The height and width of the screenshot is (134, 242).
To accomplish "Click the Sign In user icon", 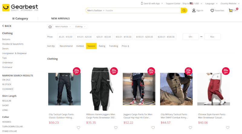I will [194, 11].
